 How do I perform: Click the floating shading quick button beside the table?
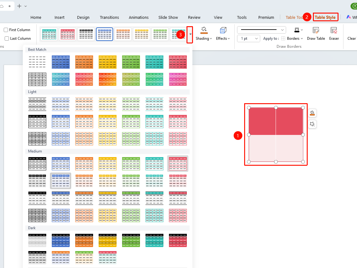coord(312,113)
